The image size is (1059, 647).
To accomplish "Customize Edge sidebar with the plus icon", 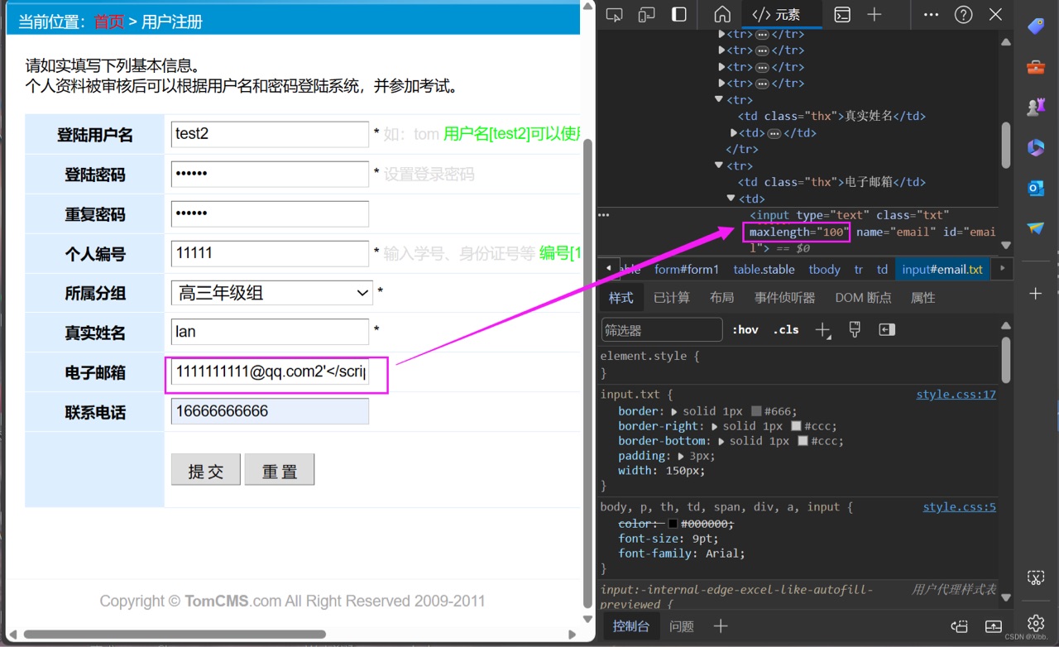I will (x=1036, y=294).
